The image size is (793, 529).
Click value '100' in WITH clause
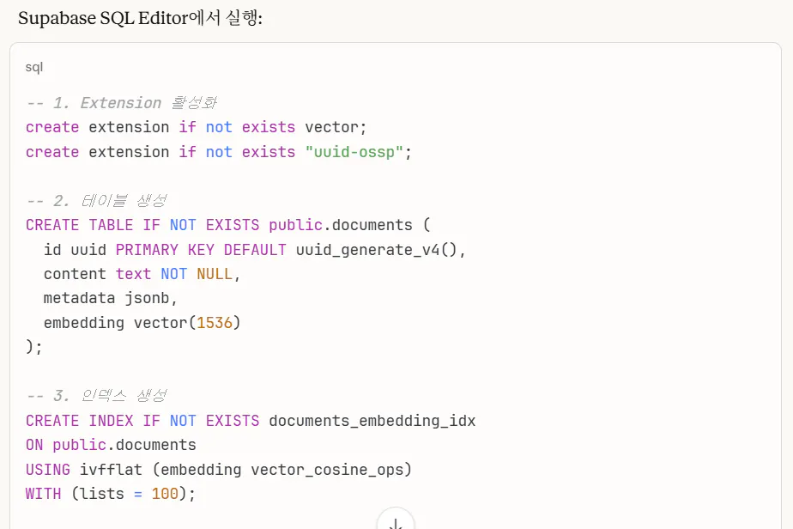[165, 494]
